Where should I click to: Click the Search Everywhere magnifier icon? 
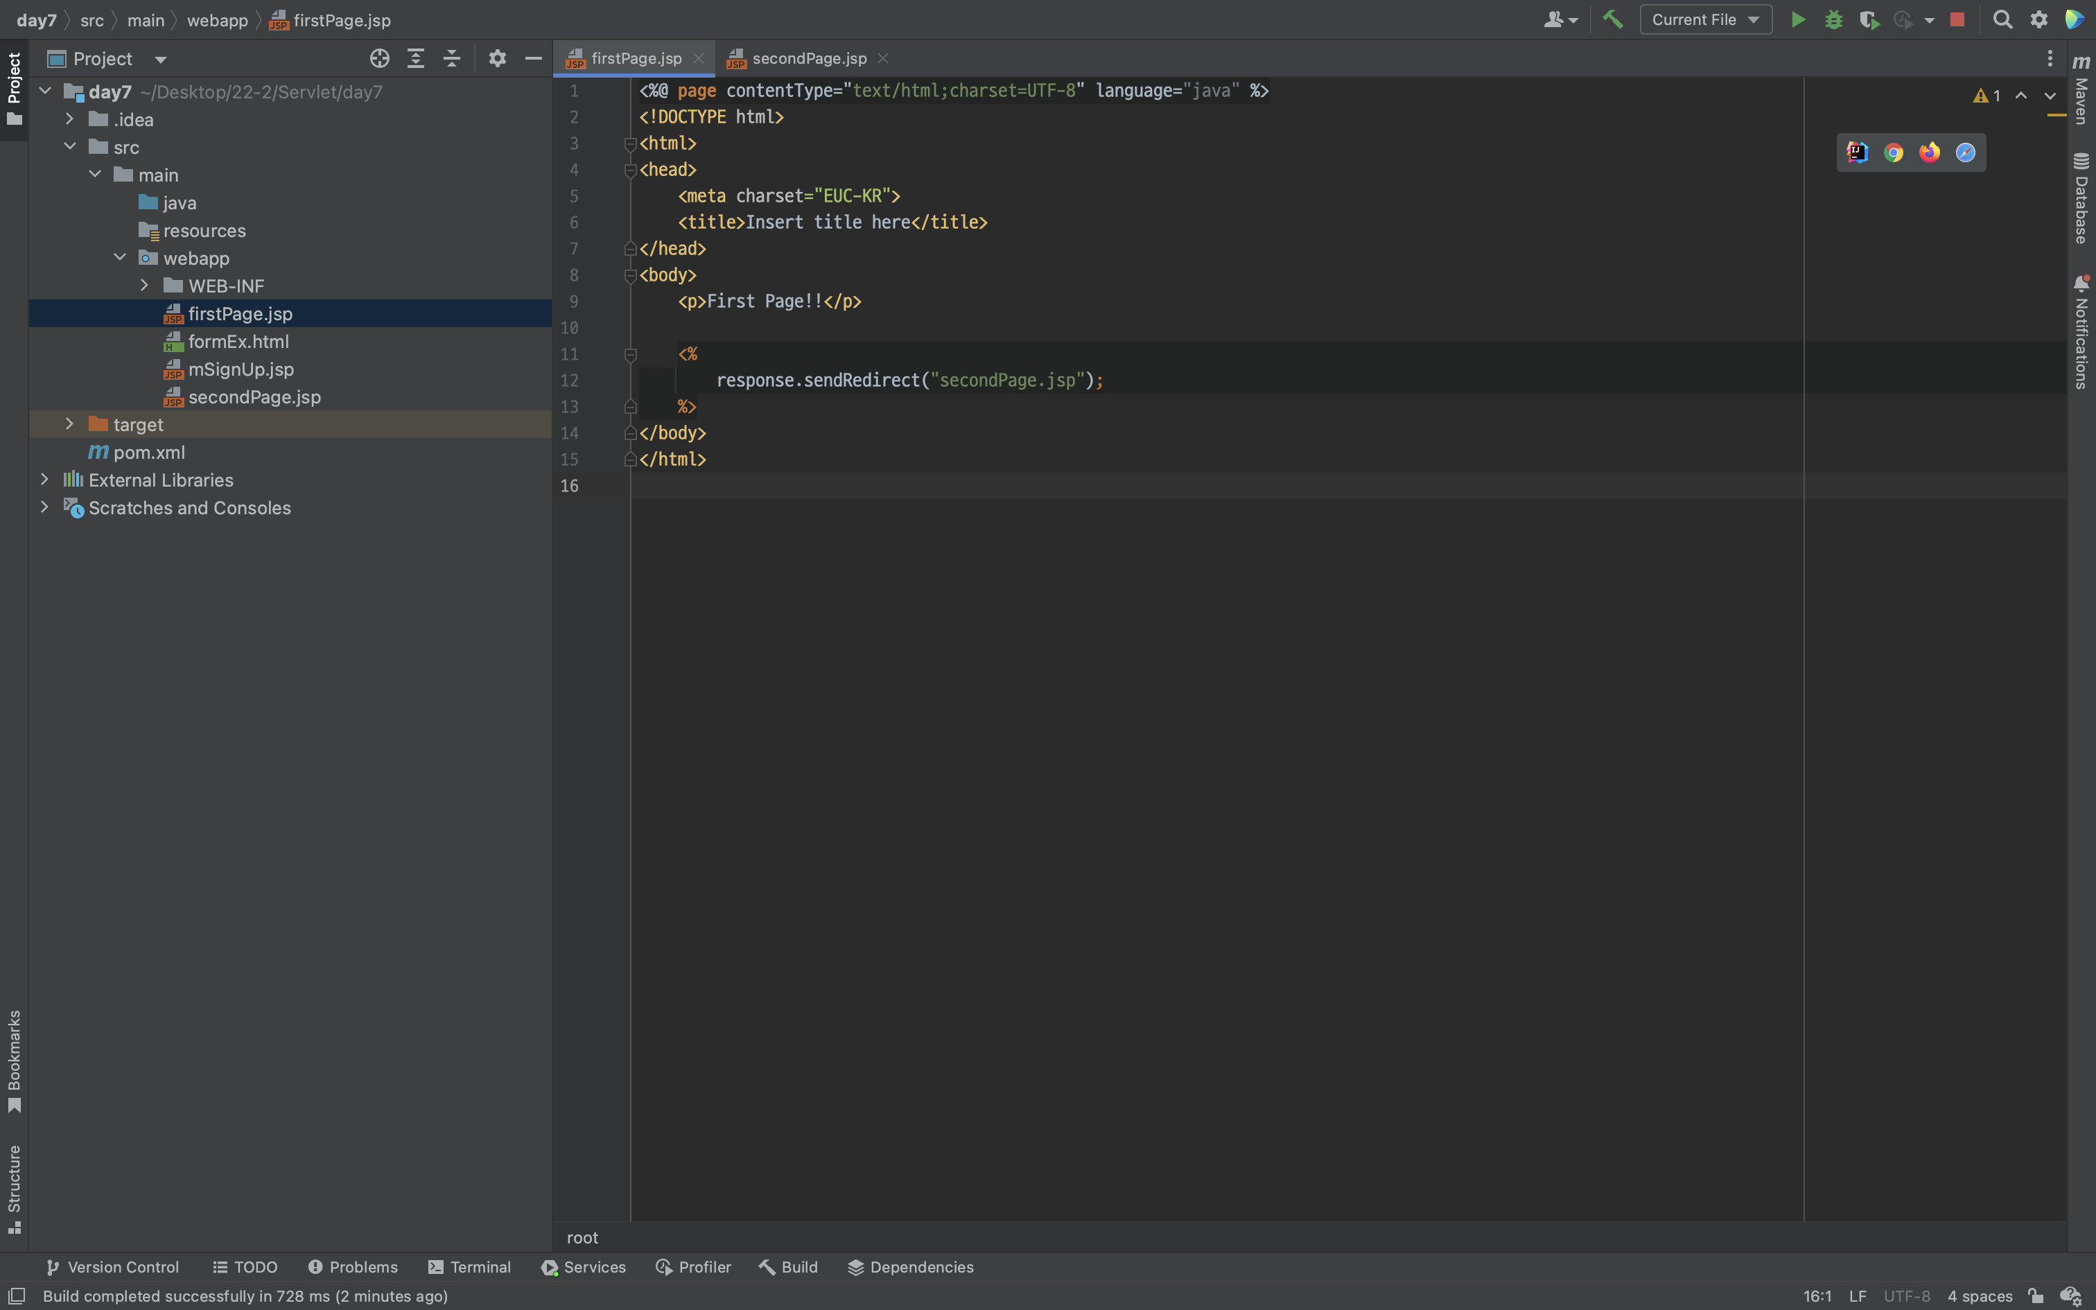[x=2002, y=20]
